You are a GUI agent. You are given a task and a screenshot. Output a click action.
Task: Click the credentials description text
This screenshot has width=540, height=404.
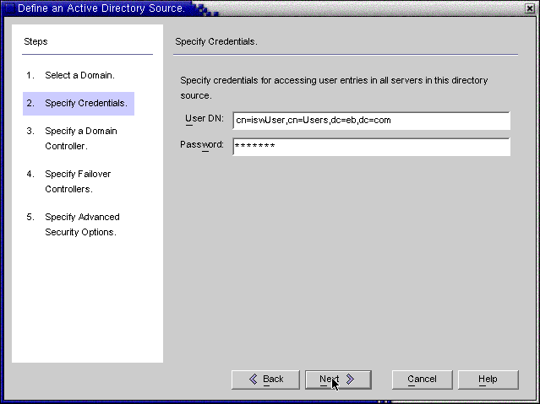click(x=334, y=88)
